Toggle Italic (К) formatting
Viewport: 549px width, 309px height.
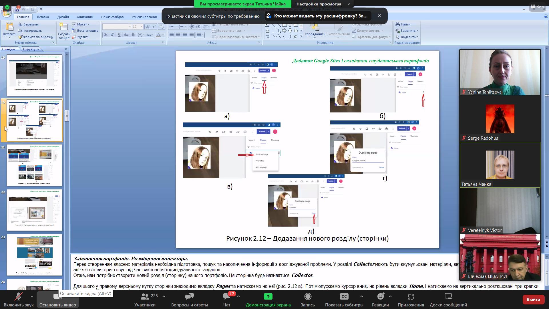click(112, 35)
